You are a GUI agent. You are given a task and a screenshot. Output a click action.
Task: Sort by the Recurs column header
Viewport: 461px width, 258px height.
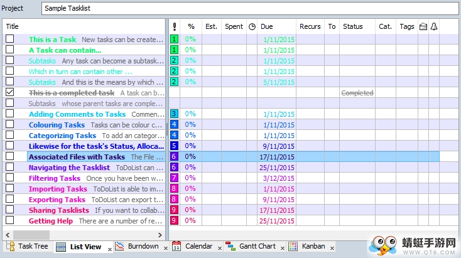coord(310,26)
